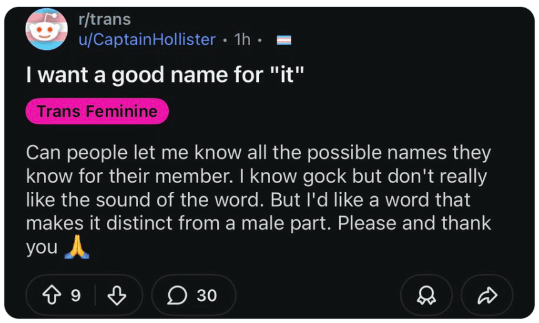Open the r/trans subreddit avatar
Screen dimensions: 539x323
click(x=46, y=29)
